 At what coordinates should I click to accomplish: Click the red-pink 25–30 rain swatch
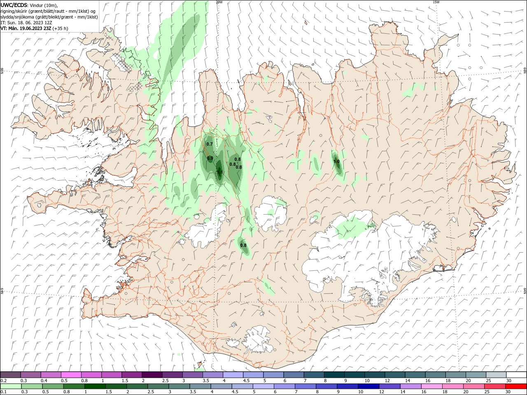[494, 386]
